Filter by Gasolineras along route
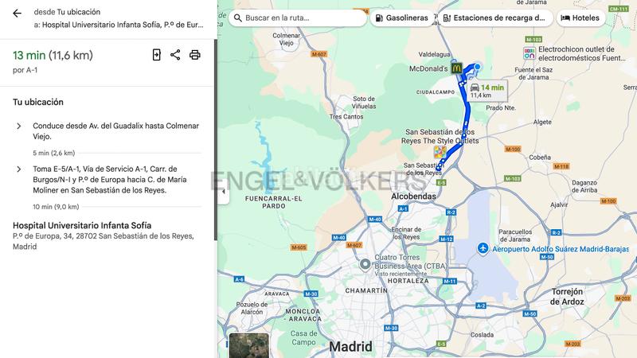Viewport: 637px width, 358px height. coord(402,18)
